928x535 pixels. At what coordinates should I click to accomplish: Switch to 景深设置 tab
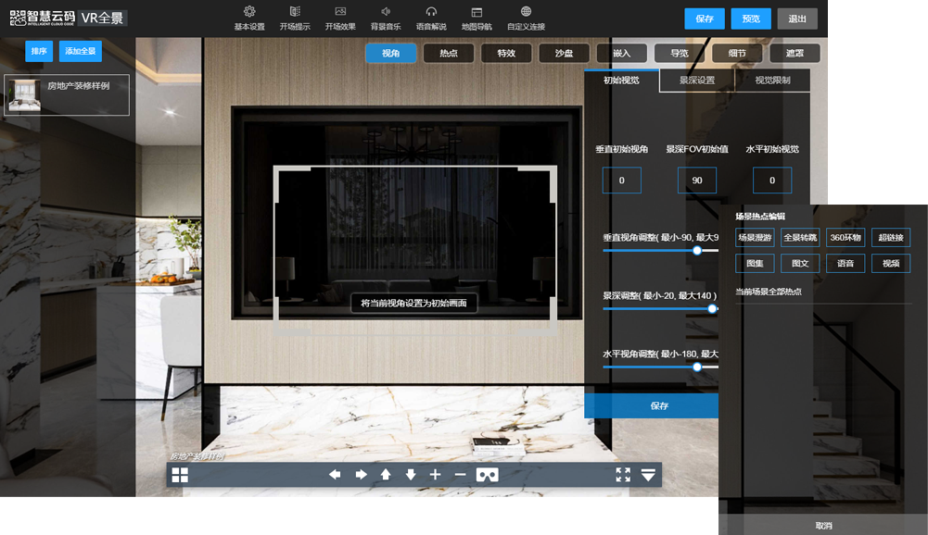(x=696, y=81)
